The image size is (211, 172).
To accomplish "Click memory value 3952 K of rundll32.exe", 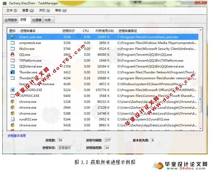I will point(104,119).
